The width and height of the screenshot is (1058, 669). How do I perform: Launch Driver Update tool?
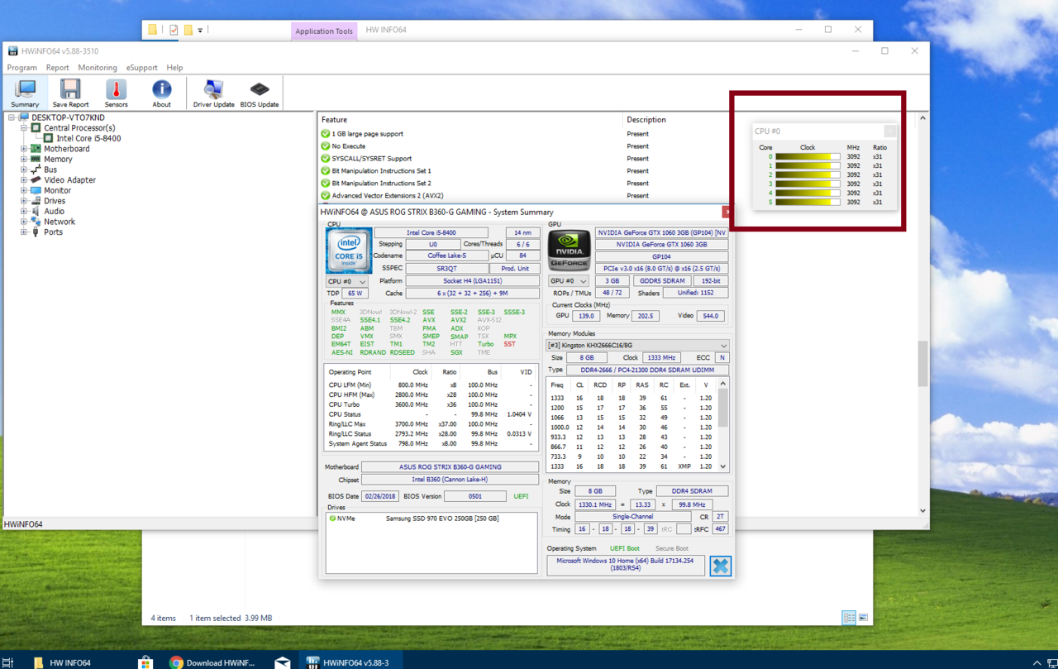pyautogui.click(x=213, y=93)
